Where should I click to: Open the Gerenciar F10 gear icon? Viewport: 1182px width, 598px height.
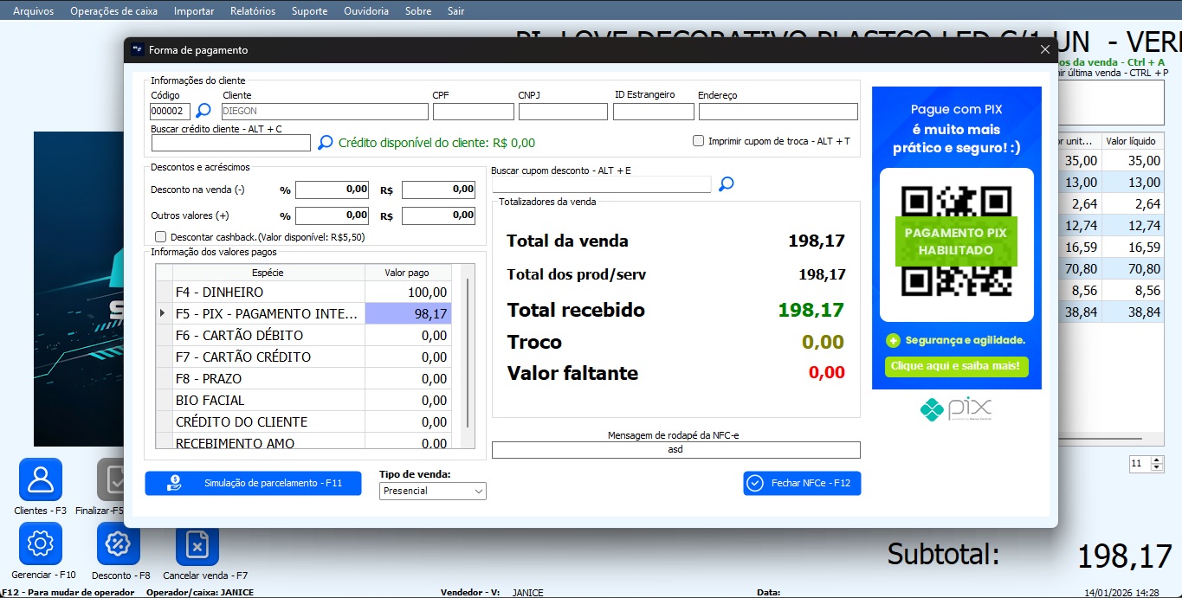(41, 544)
